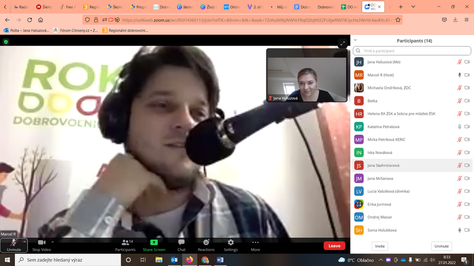Select participant Lucia Valúšková (domka)
Image resolution: width=474 pixels, height=266 pixels.
412,192
